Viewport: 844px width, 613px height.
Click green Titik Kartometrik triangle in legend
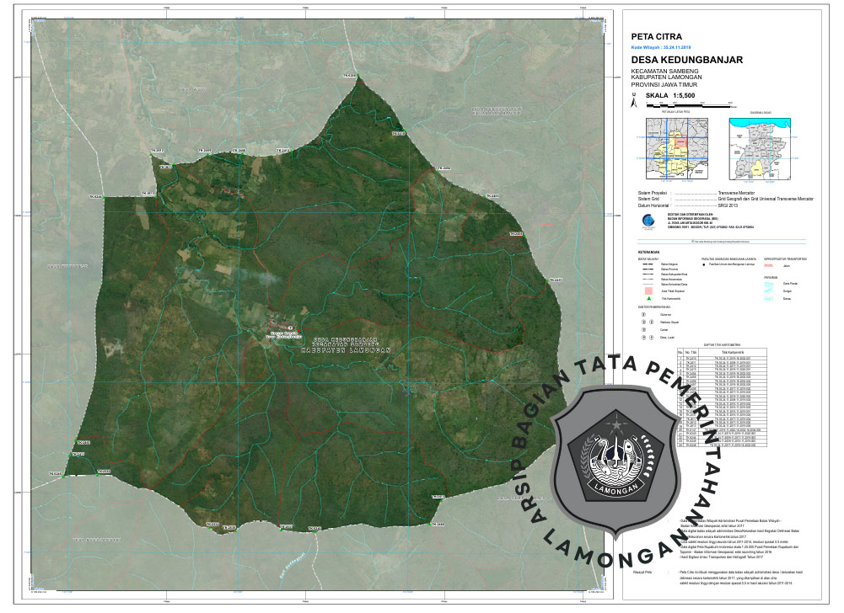pos(647,299)
